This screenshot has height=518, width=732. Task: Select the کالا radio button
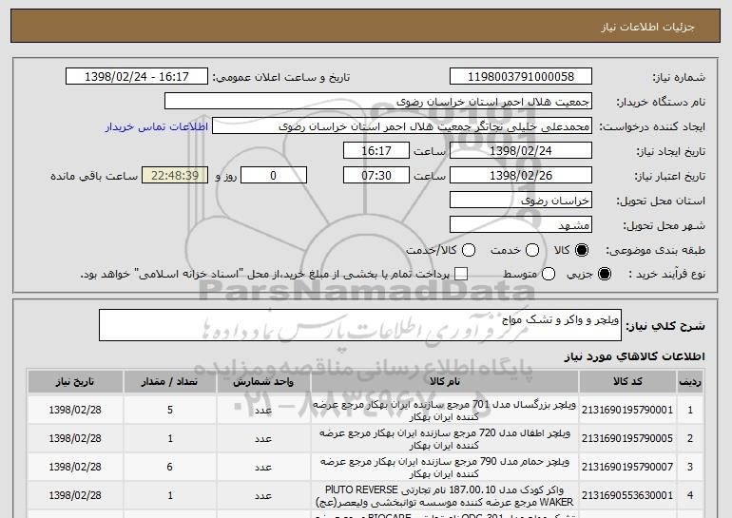[582, 250]
